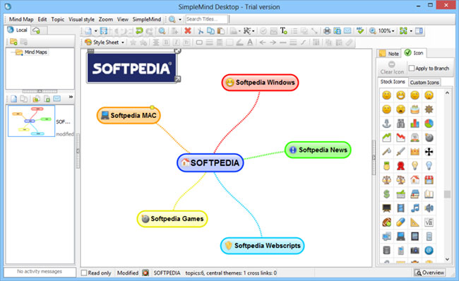Click the stock icons vertical scrollbar thumb
Screen dimensions: 459x281
[447, 194]
